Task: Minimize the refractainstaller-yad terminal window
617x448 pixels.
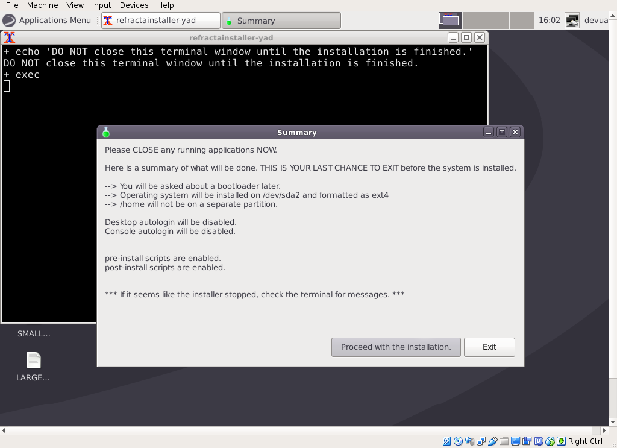Action: (453, 38)
